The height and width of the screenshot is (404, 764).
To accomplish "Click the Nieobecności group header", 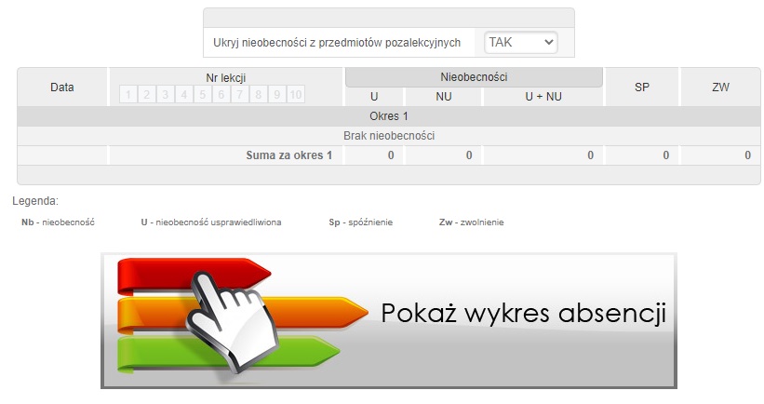I will pyautogui.click(x=474, y=77).
